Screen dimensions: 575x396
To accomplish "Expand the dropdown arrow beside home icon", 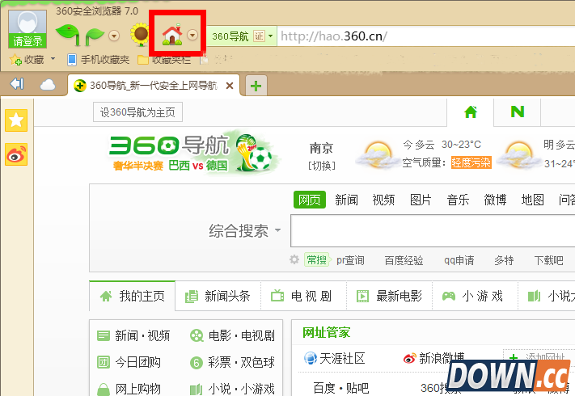I will (x=192, y=36).
